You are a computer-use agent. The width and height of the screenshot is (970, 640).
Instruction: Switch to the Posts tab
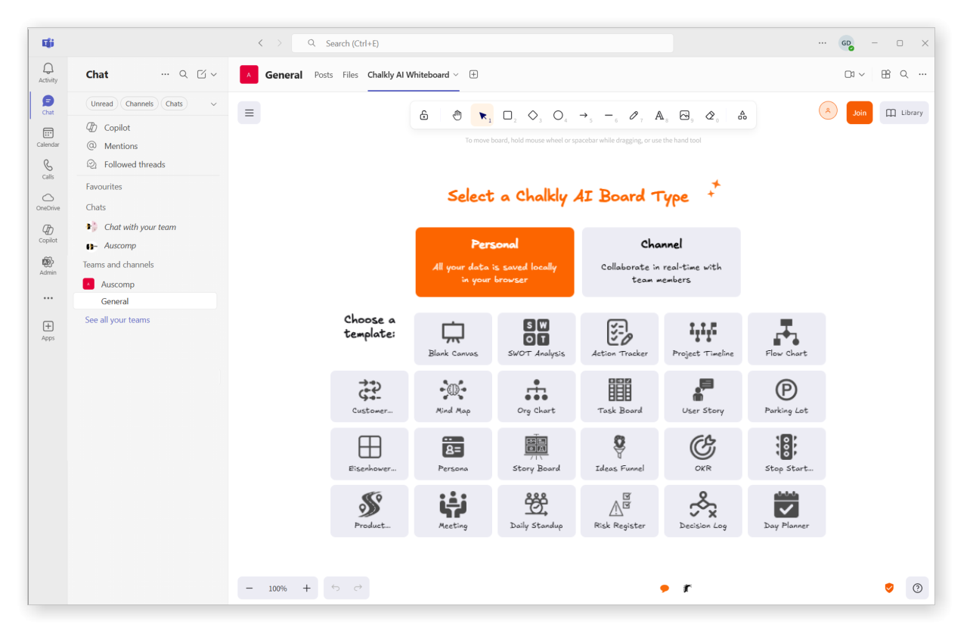[x=324, y=75]
